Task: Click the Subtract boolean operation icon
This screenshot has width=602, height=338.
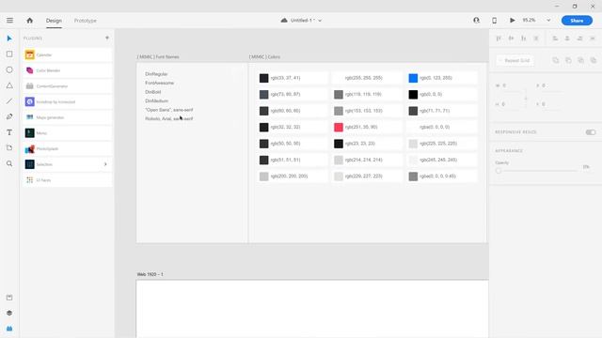Action: click(568, 60)
